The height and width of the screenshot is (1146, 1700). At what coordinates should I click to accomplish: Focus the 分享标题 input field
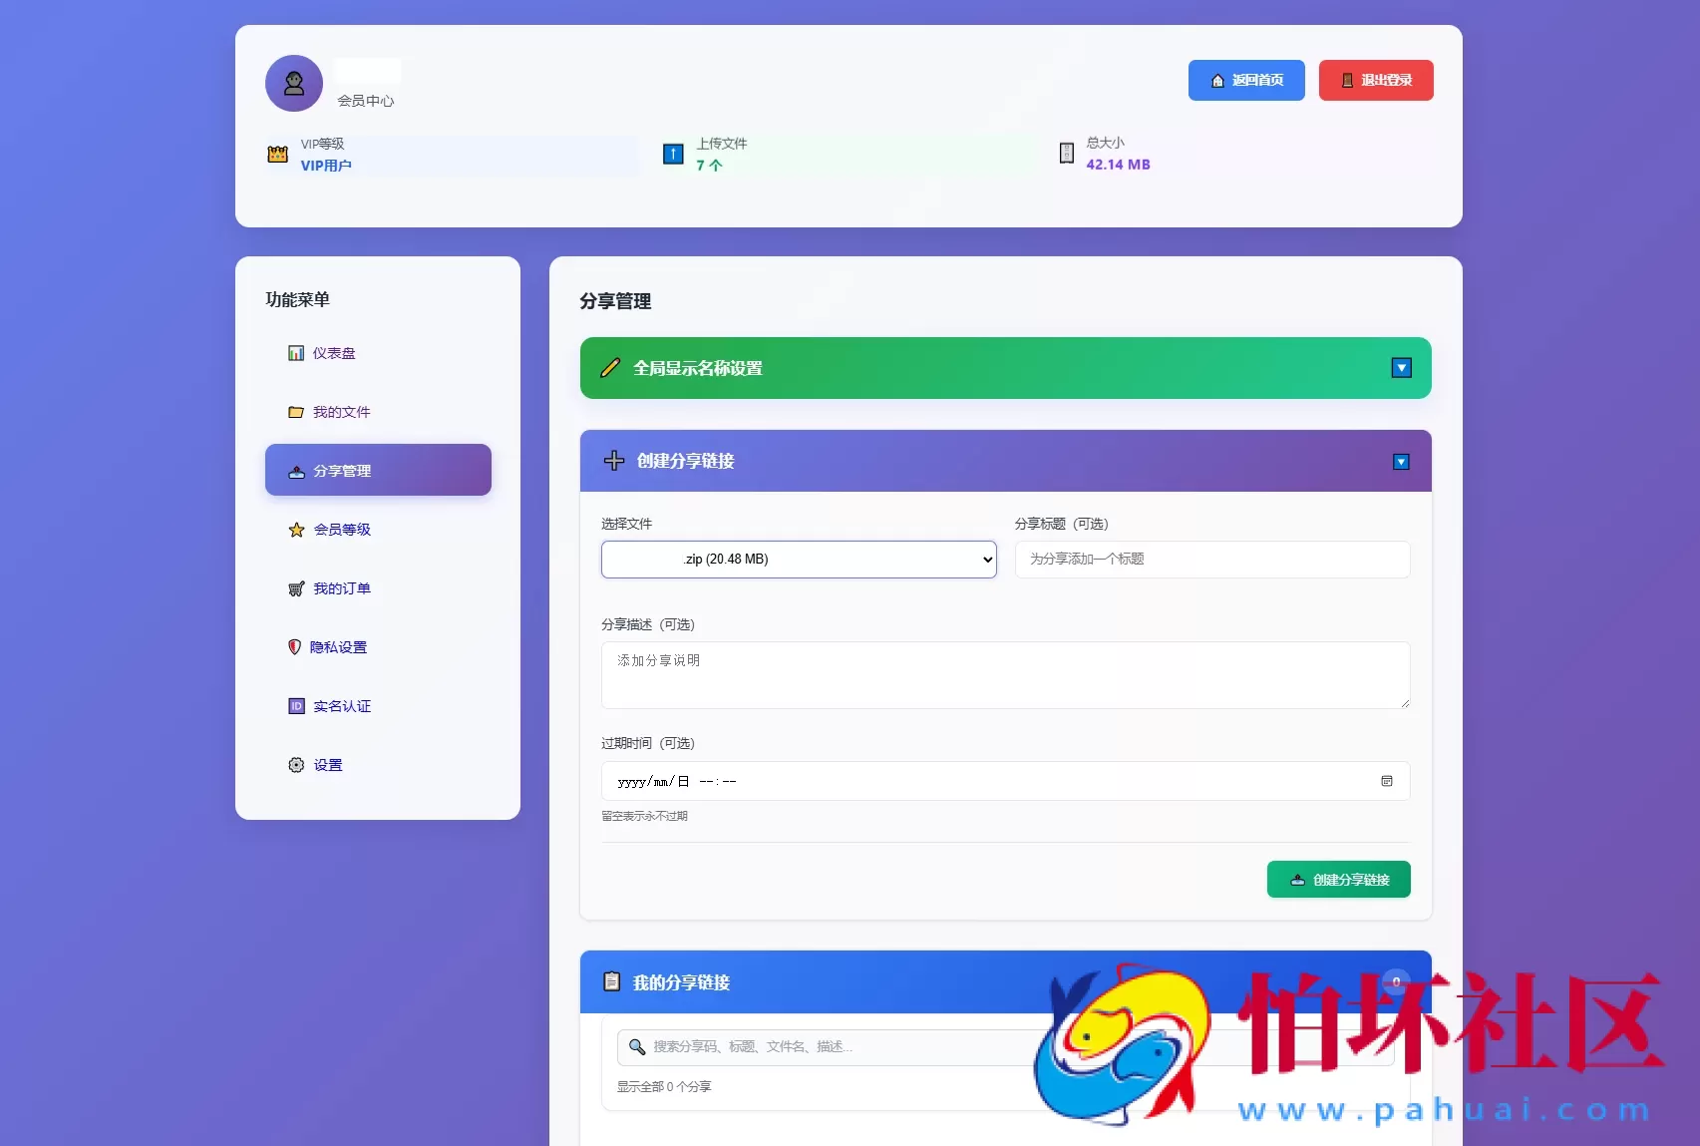coord(1211,560)
